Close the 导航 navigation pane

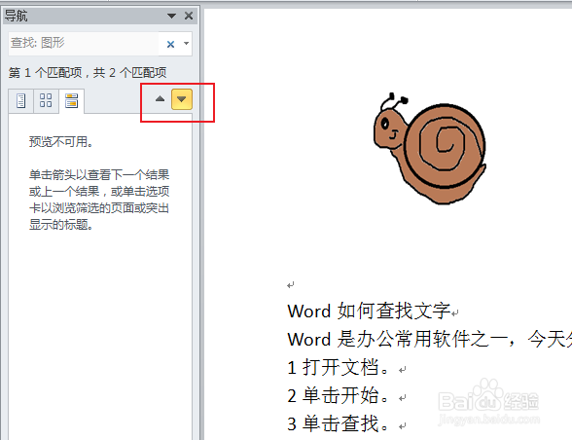189,16
